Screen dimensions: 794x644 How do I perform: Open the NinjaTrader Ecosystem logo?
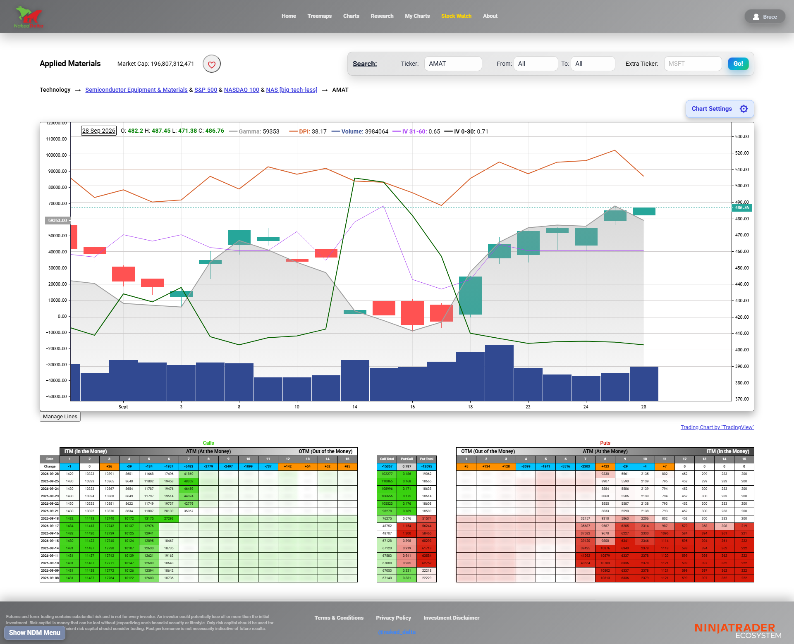[x=738, y=631]
